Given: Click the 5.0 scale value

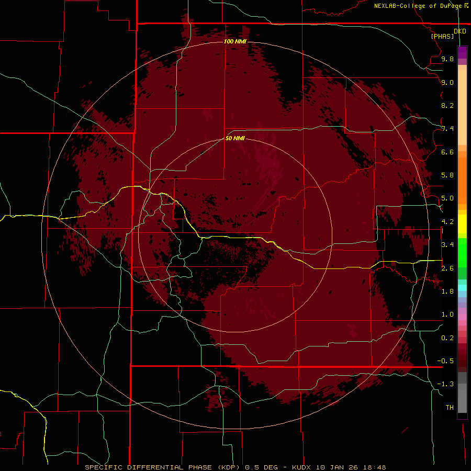Looking at the screenshot, I should coord(447,198).
